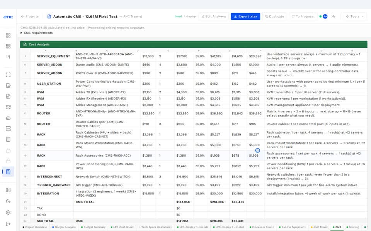The height and width of the screenshot is (231, 371).
Task: Switch to Bundle Equipment tab
Action: tap(292, 227)
